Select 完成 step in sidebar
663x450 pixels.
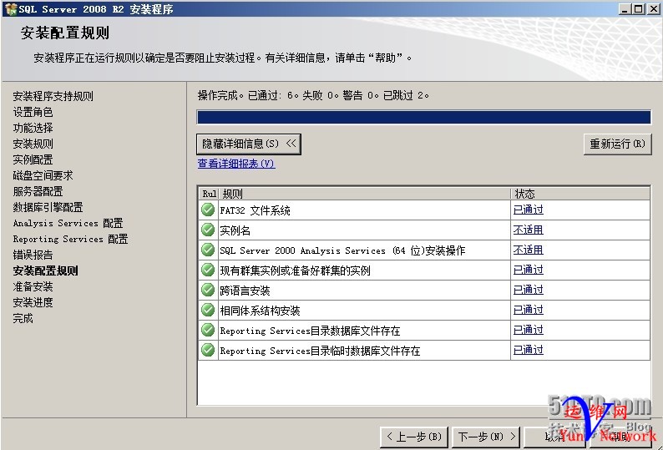(x=23, y=318)
